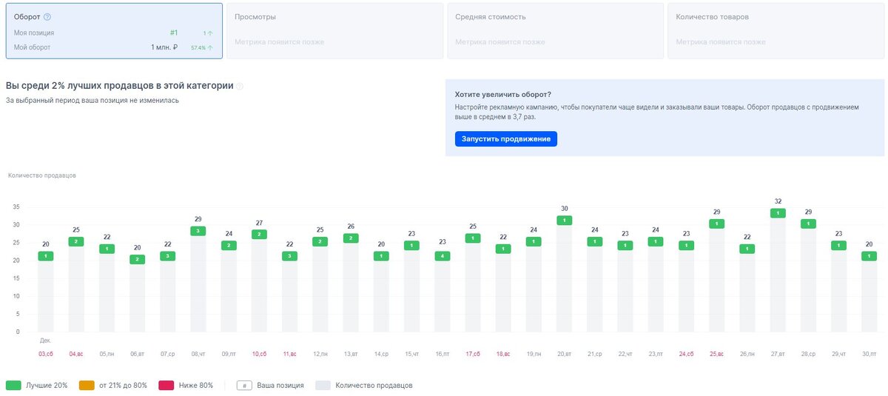Click the position badge on 27,вт bar
The width and height of the screenshot is (888, 396).
pos(778,213)
